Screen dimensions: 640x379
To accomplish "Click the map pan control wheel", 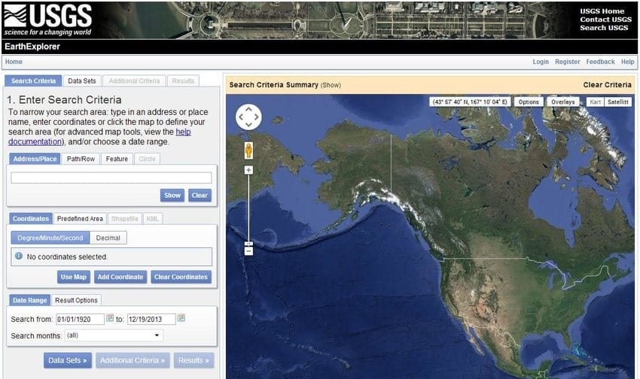I will [x=248, y=117].
